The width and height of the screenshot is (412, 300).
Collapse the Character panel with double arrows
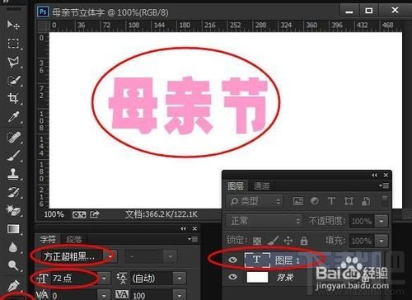183,228
